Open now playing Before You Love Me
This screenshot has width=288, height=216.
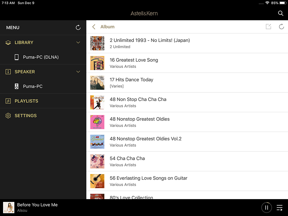37,205
